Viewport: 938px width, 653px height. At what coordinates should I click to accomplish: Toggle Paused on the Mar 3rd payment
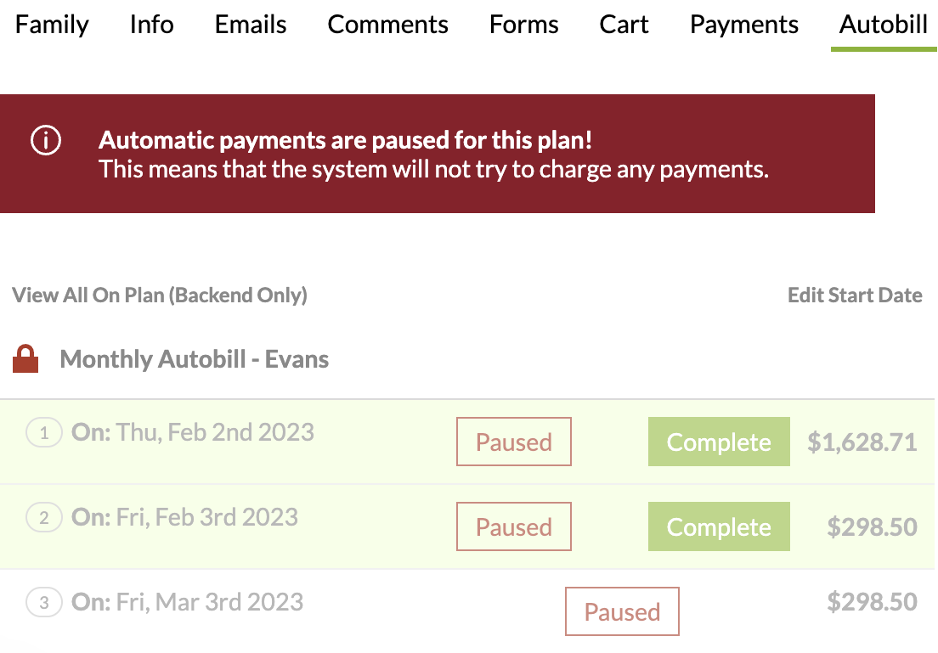[622, 611]
